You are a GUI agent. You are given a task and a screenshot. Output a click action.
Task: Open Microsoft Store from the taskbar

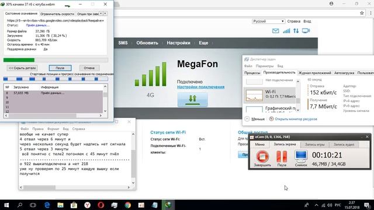[x=74, y=205]
